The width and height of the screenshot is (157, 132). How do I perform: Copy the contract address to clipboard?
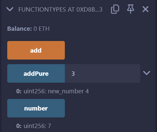tap(115, 9)
